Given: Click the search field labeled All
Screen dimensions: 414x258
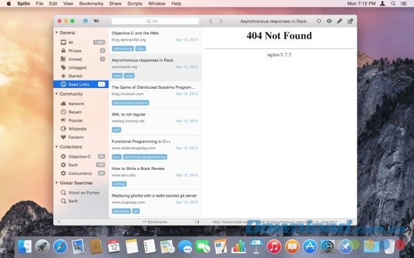Looking at the screenshot, I should click(155, 21).
